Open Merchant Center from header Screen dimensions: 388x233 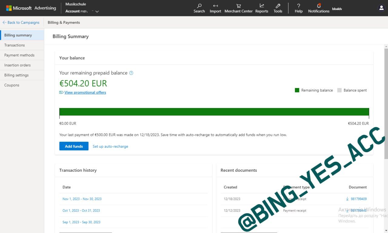[x=238, y=8]
